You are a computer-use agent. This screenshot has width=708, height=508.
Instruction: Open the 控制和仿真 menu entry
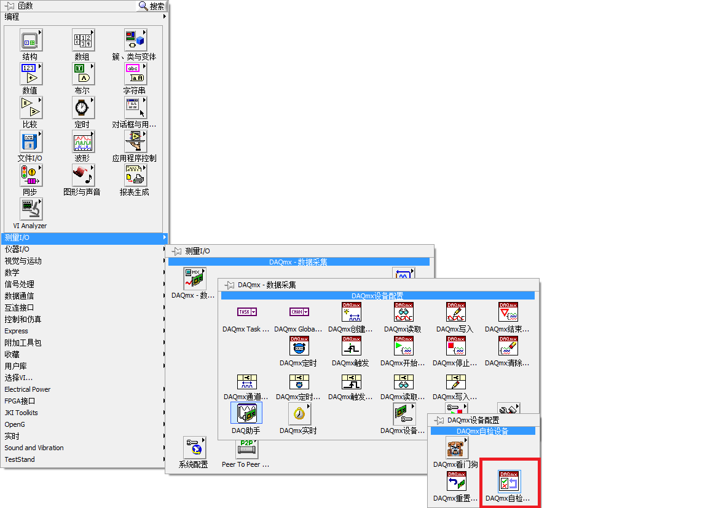85,319
